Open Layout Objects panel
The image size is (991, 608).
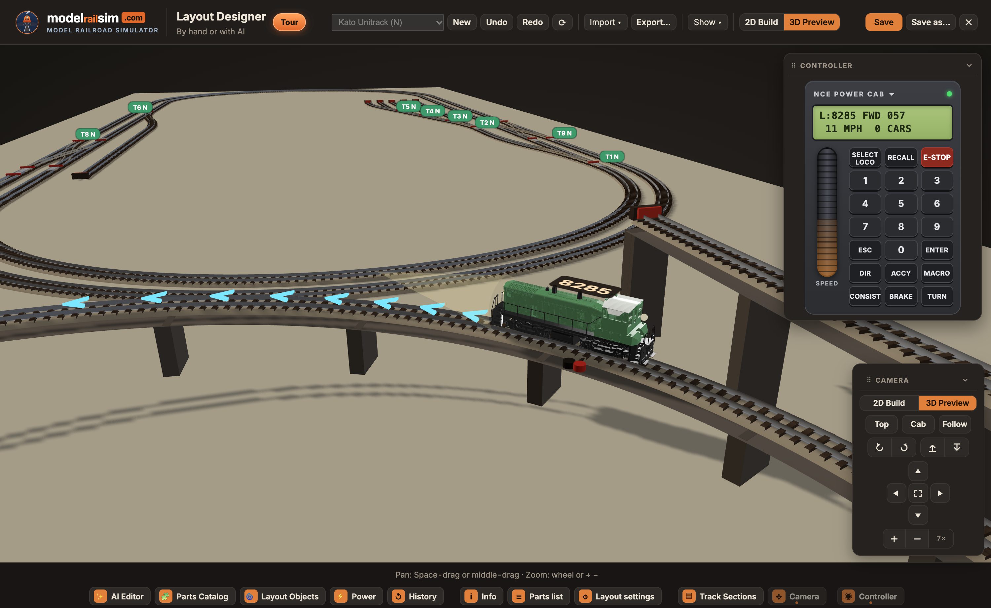[x=282, y=596]
